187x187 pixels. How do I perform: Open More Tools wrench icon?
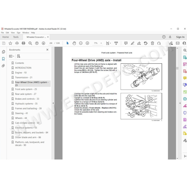tap(185, 141)
